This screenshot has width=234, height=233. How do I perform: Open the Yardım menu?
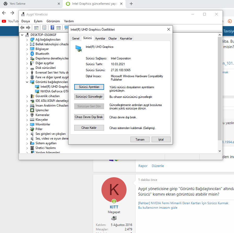pos(69,21)
